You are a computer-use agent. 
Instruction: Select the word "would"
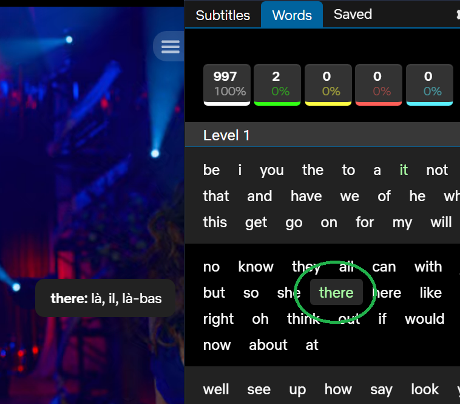424,319
